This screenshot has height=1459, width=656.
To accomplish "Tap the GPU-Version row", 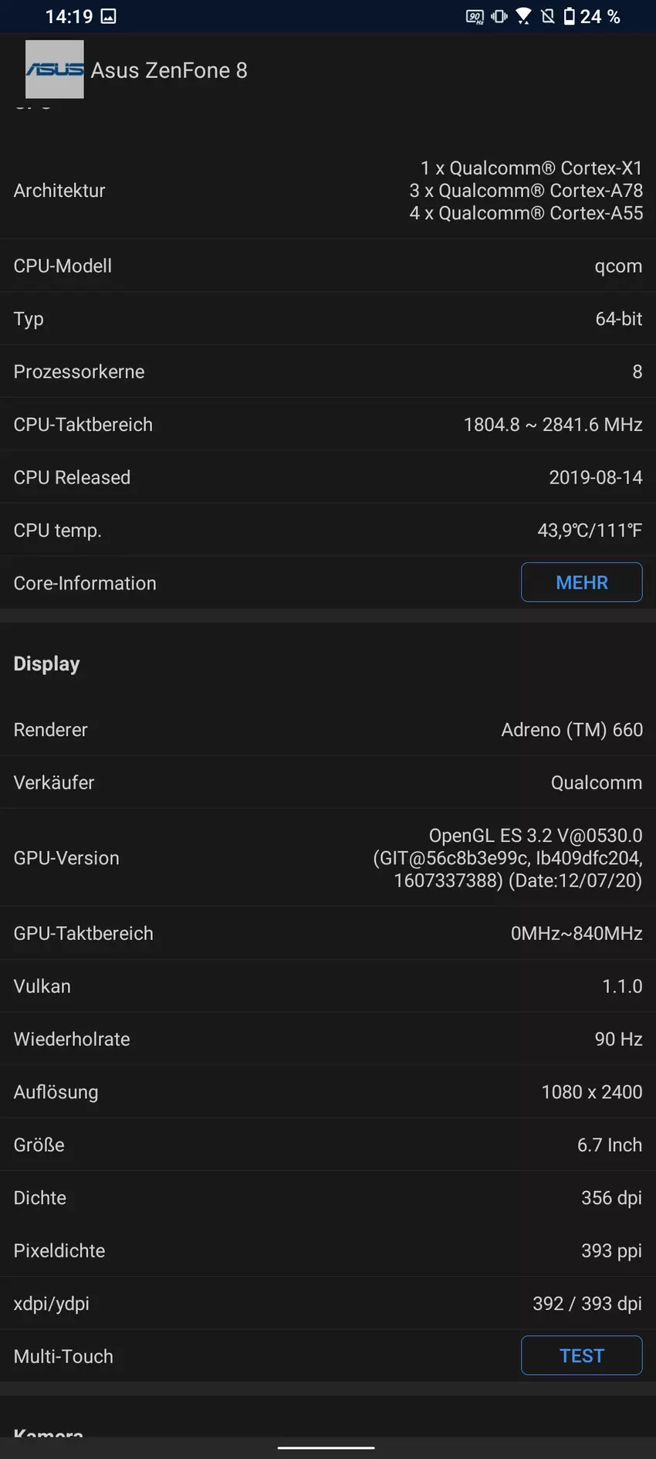I will tap(328, 858).
